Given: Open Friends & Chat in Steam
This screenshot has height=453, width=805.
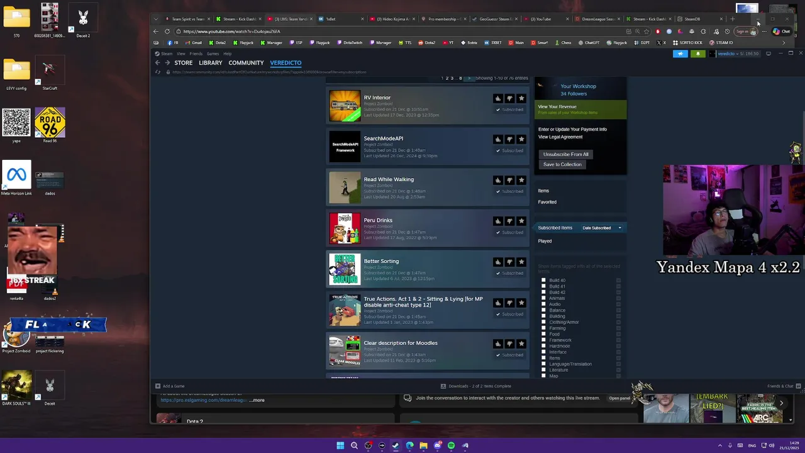Looking at the screenshot, I should click(783, 386).
